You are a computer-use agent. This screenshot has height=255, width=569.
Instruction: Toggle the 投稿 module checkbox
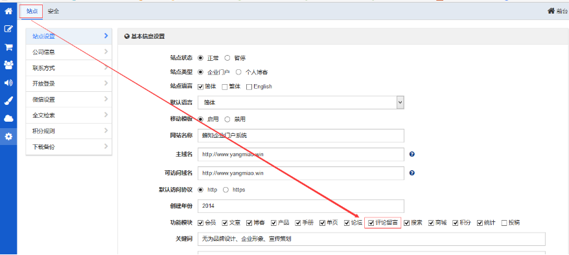coord(504,223)
